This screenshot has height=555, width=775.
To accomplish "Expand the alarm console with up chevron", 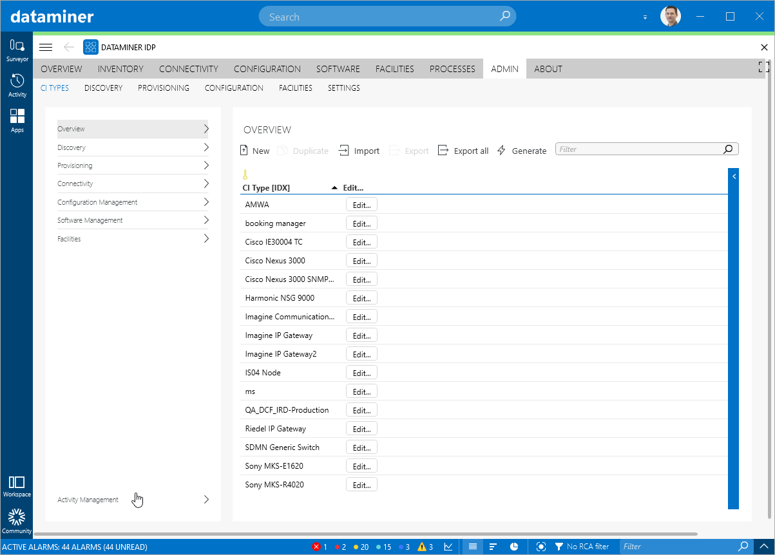I will click(763, 547).
